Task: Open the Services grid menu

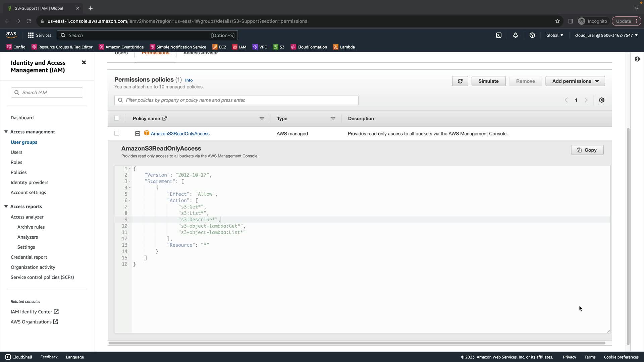Action: 40,35
